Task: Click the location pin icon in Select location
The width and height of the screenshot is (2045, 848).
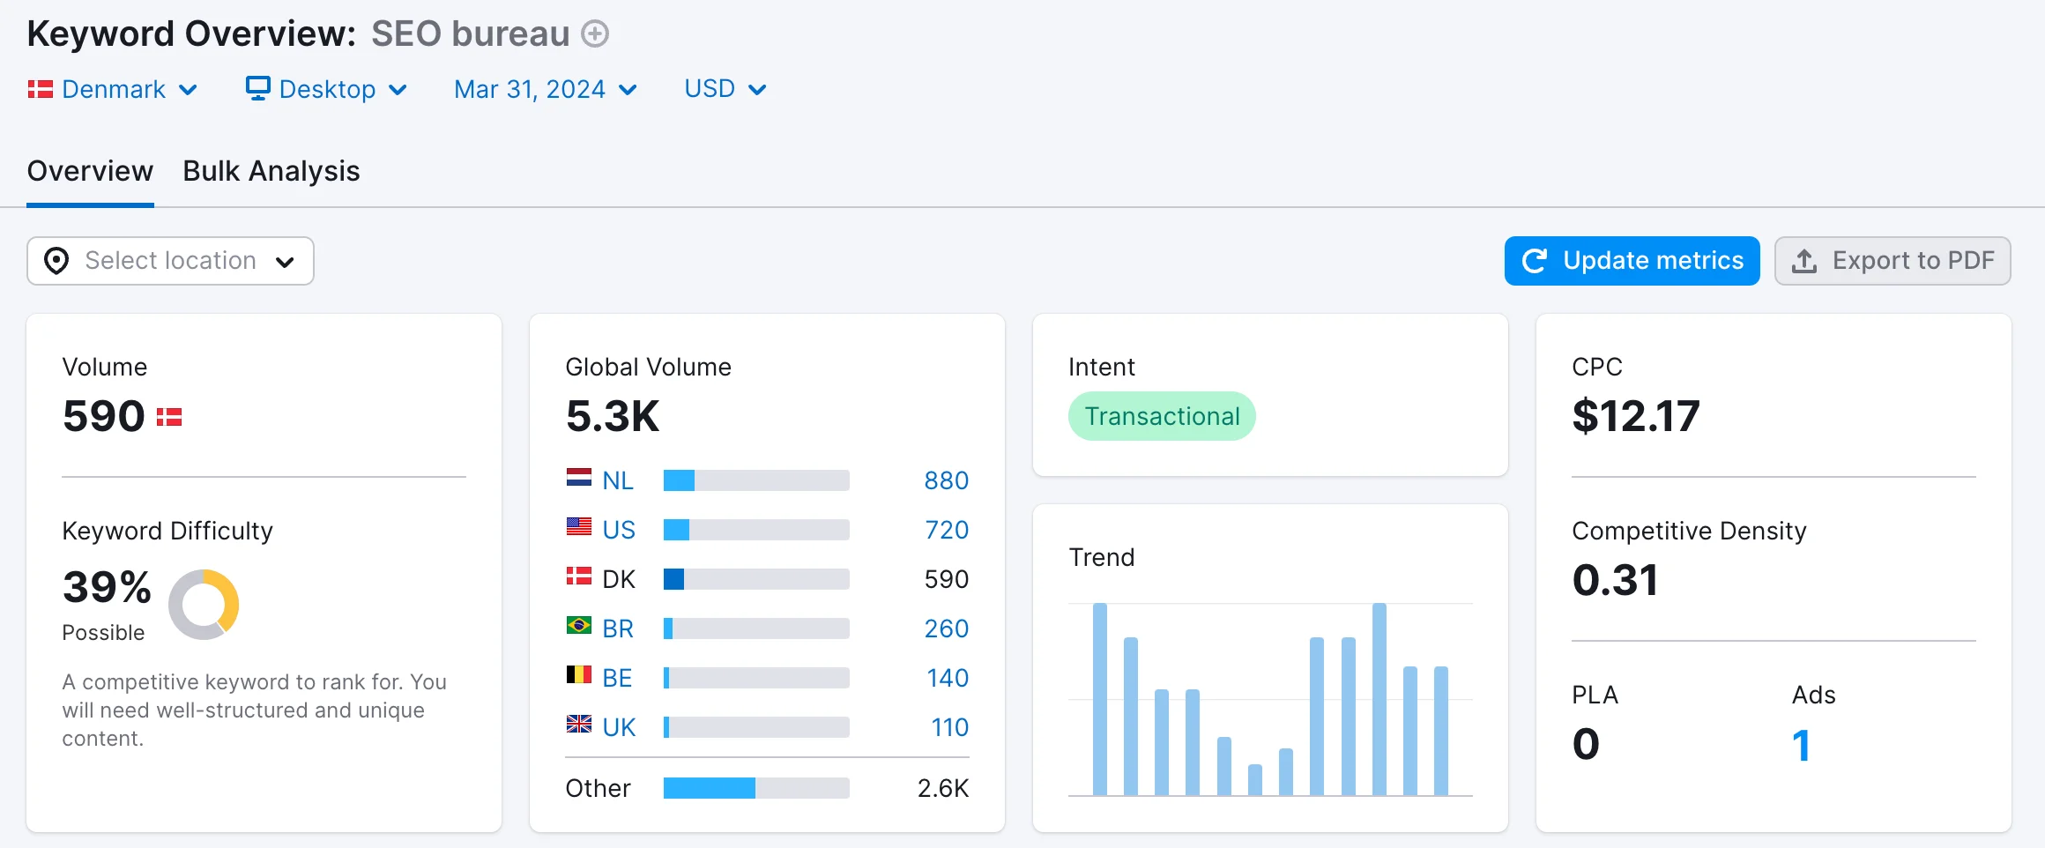Action: click(x=56, y=261)
